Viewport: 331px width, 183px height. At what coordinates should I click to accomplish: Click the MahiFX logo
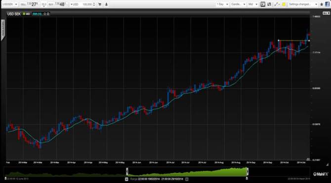[x=321, y=174]
